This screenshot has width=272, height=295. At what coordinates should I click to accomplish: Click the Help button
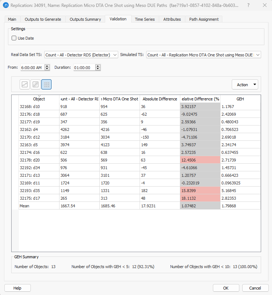tap(17, 288)
